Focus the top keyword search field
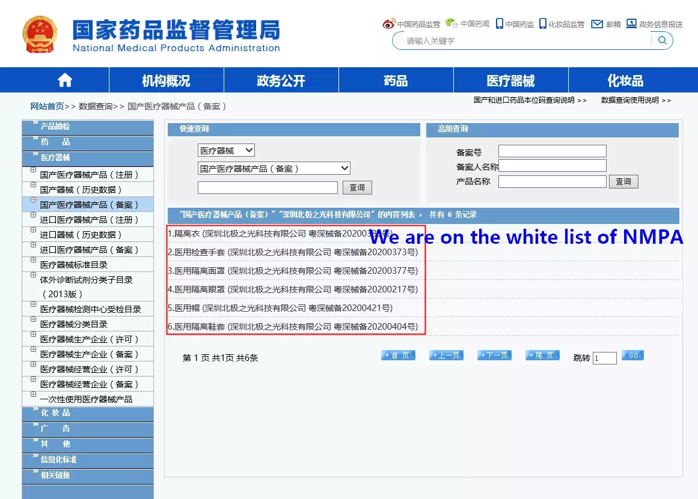Screen dimensions: 698x499 (527, 41)
